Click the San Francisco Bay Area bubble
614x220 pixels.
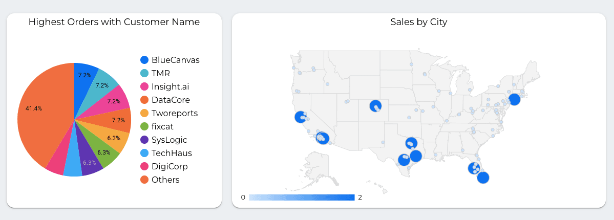click(x=301, y=117)
